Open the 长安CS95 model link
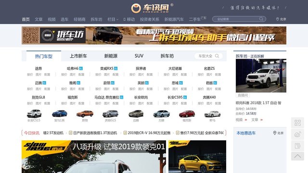This screenshot has width=308, height=173. [x=175, y=97]
